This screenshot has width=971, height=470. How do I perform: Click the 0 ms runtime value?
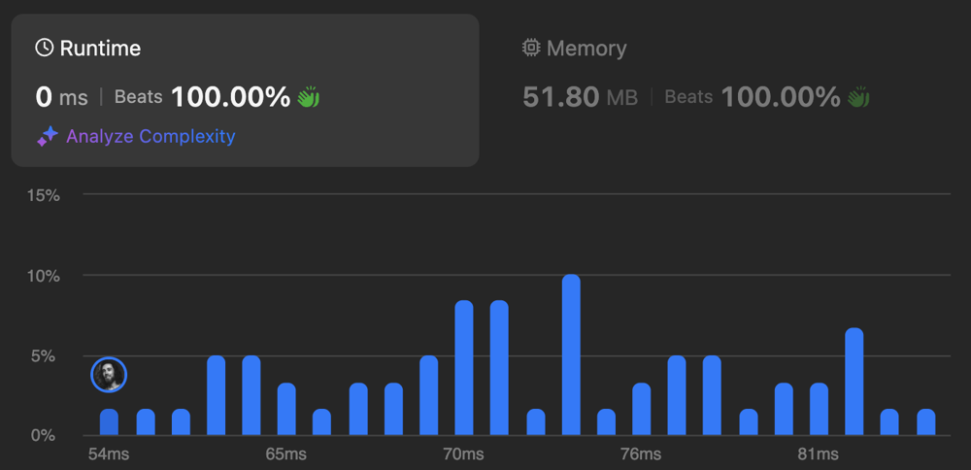coord(62,97)
